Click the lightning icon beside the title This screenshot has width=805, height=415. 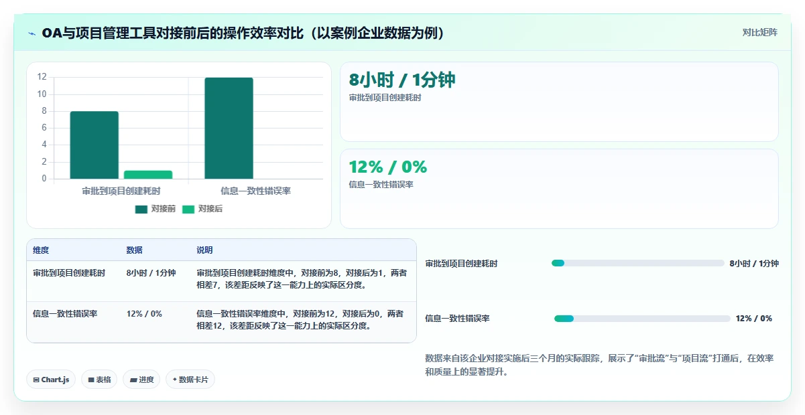(32, 33)
